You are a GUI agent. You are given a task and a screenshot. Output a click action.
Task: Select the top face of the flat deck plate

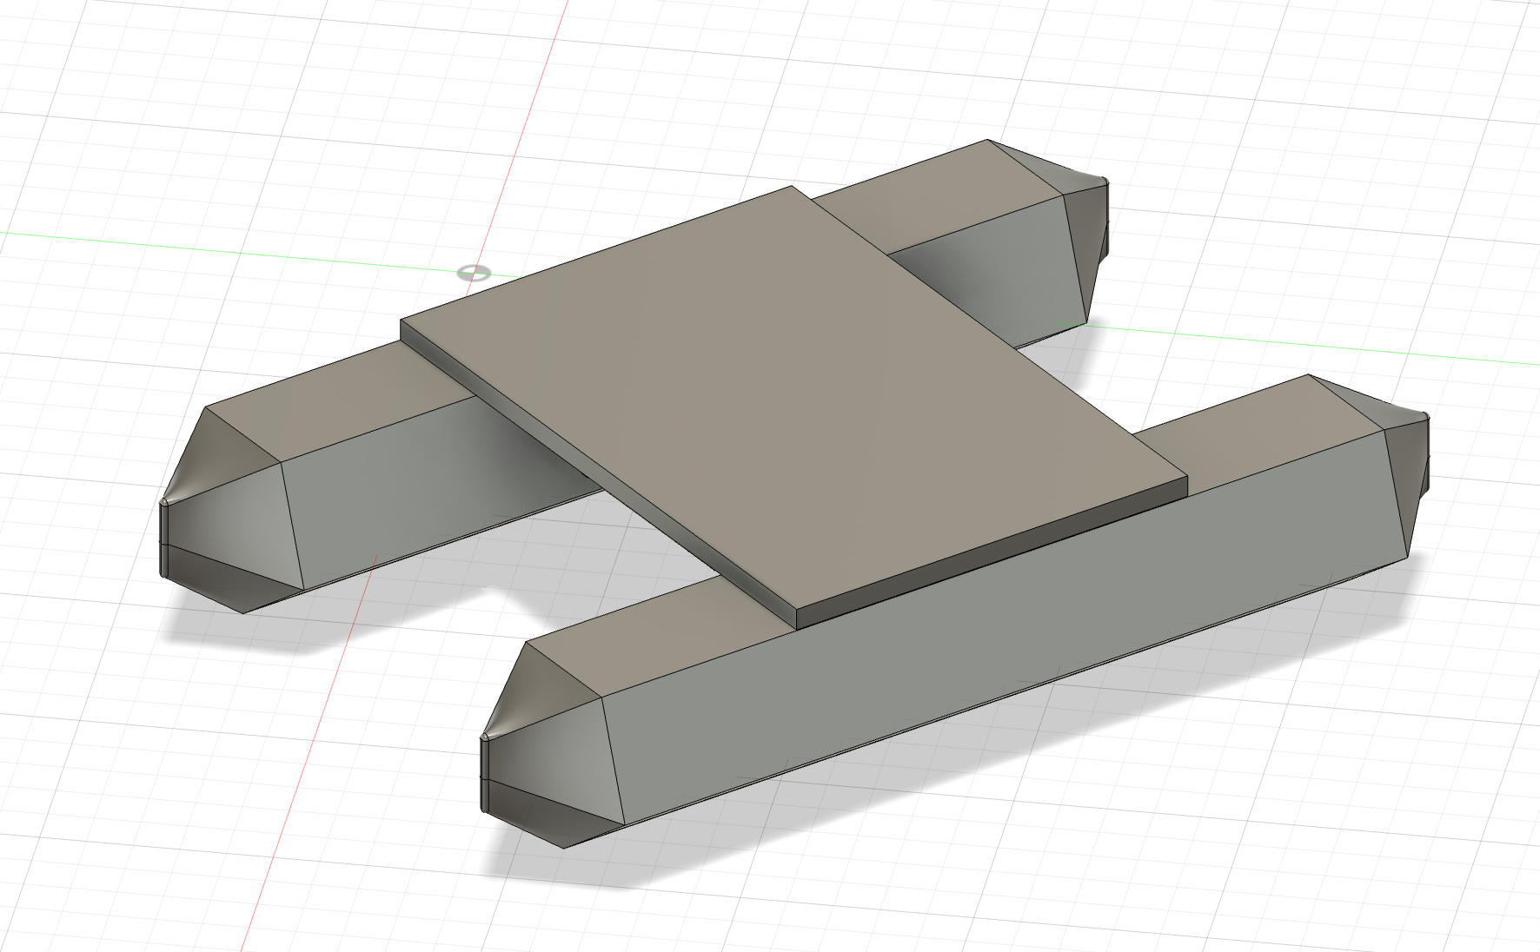pos(793,395)
